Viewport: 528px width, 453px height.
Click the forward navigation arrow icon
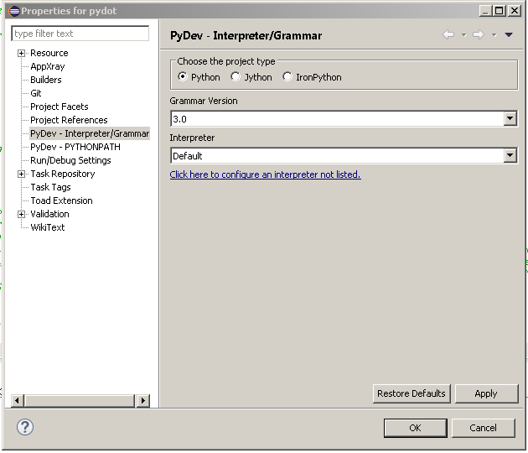[479, 34]
